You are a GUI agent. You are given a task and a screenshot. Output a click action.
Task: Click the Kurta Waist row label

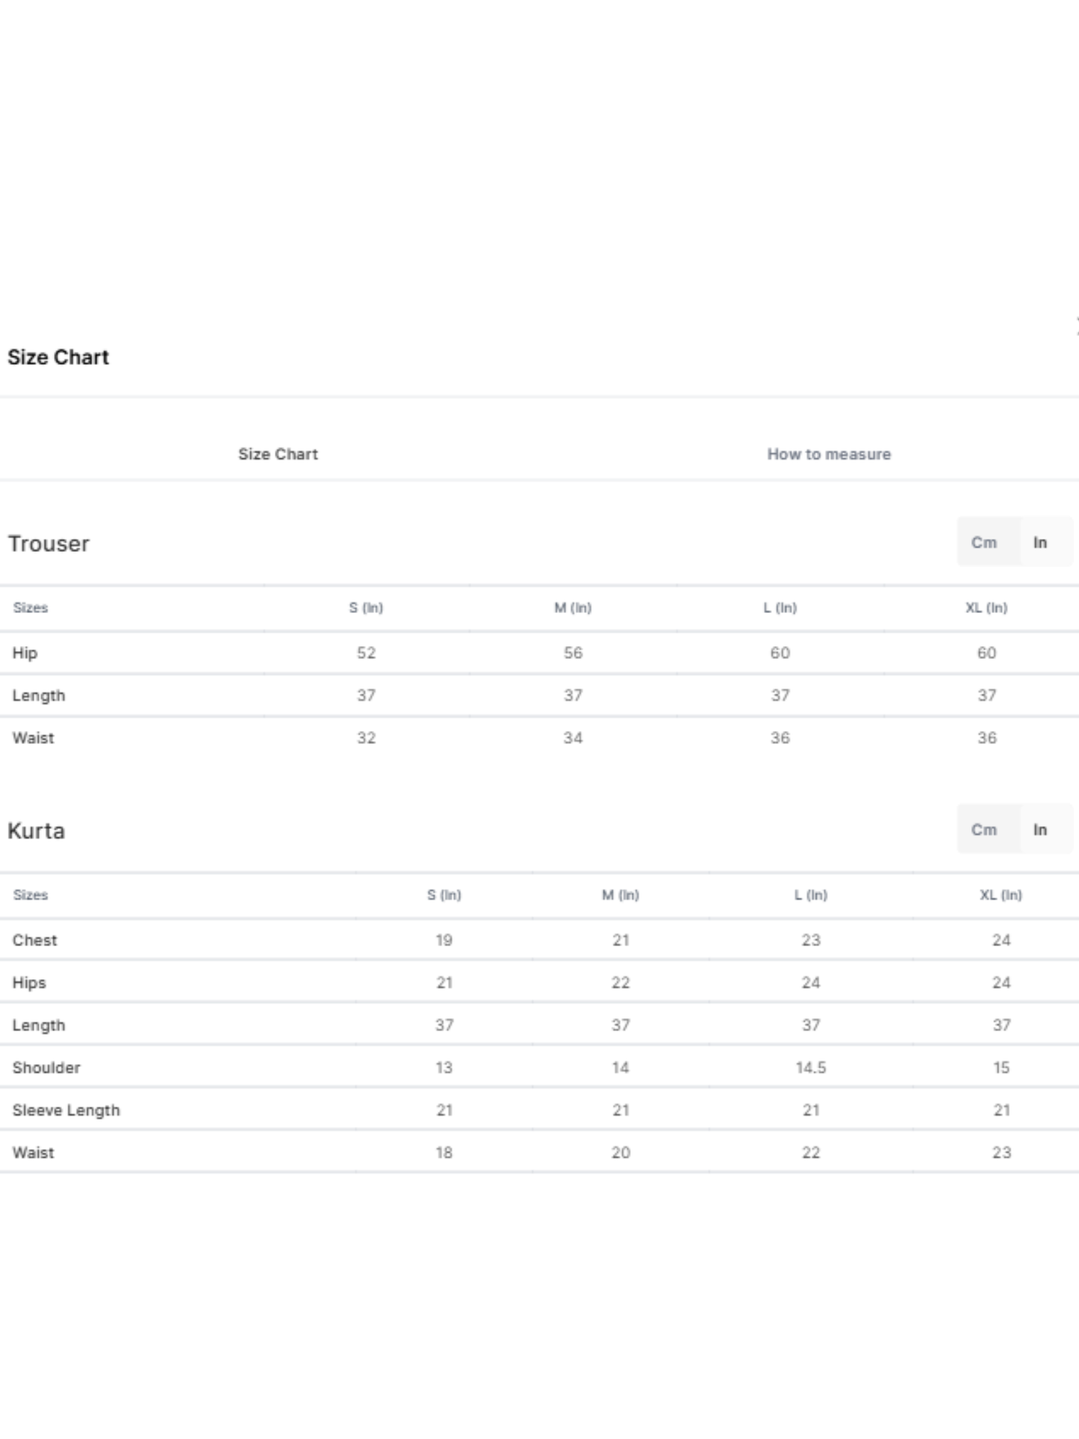tap(34, 1152)
